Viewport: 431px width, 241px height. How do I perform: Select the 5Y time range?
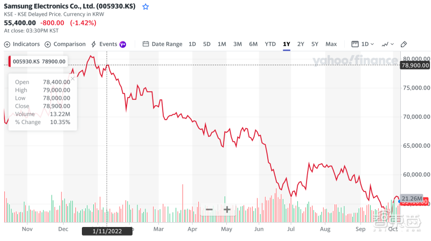[x=315, y=44]
